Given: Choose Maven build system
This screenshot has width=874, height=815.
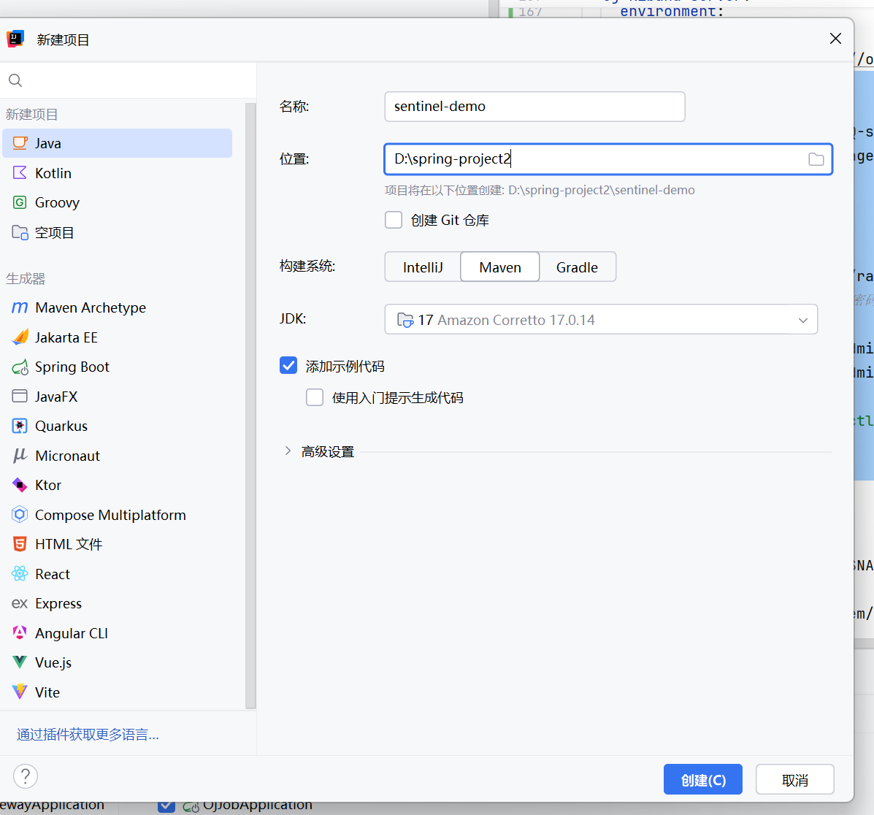Looking at the screenshot, I should point(500,267).
